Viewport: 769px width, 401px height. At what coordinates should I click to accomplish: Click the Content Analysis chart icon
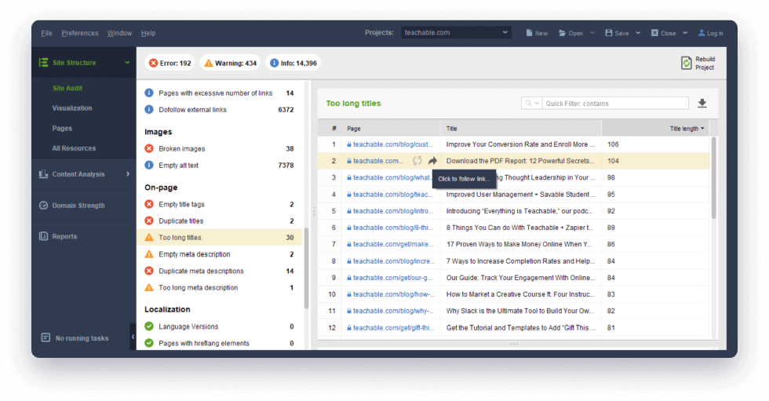coord(44,173)
